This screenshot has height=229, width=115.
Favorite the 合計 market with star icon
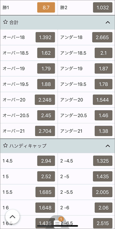5,22
